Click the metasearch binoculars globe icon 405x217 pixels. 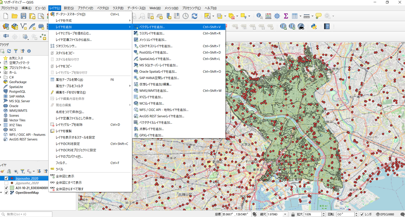[x=301, y=26]
